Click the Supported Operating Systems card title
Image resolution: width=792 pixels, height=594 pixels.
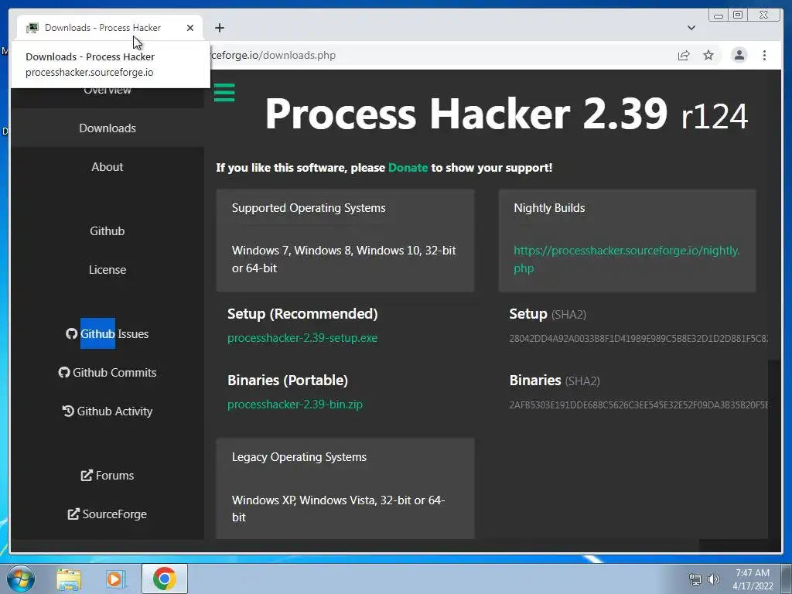click(309, 207)
